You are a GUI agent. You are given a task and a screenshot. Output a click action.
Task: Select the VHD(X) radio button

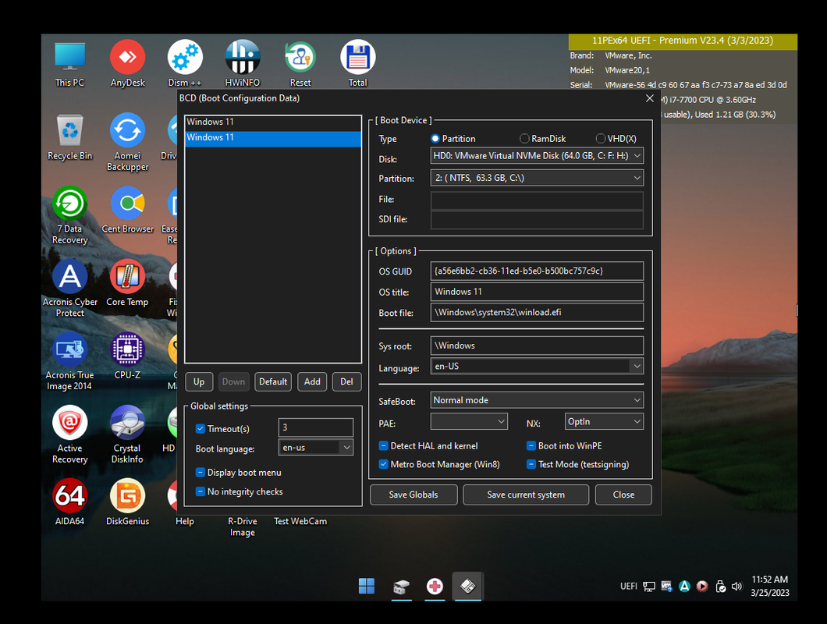(x=601, y=139)
